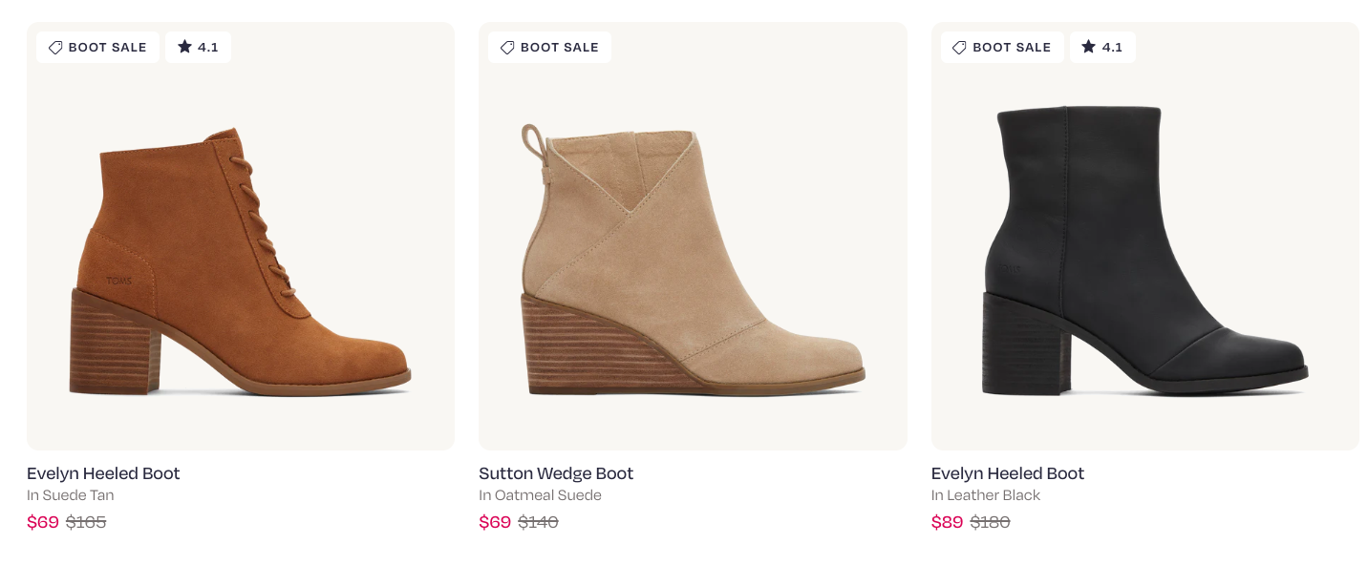
Task: Click the Evelyn Heeled Boot title above Leather Black
Action: click(x=1008, y=473)
